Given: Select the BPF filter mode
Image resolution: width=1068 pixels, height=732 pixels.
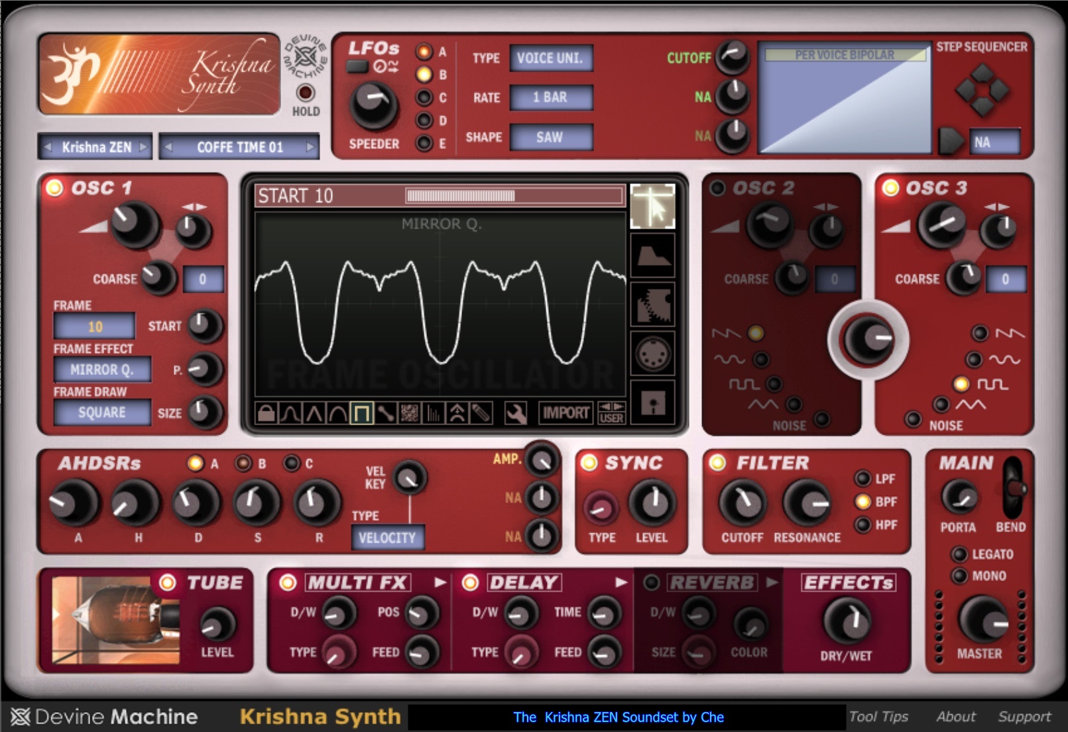Looking at the screenshot, I should pos(862,501).
